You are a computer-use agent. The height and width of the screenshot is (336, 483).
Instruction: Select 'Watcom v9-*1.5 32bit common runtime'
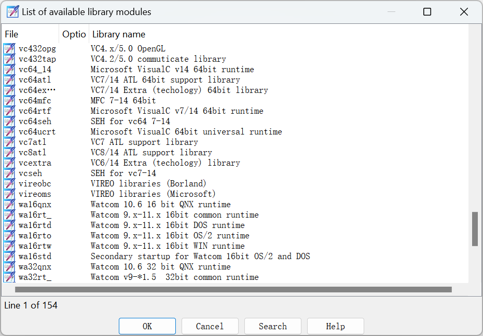click(x=175, y=277)
